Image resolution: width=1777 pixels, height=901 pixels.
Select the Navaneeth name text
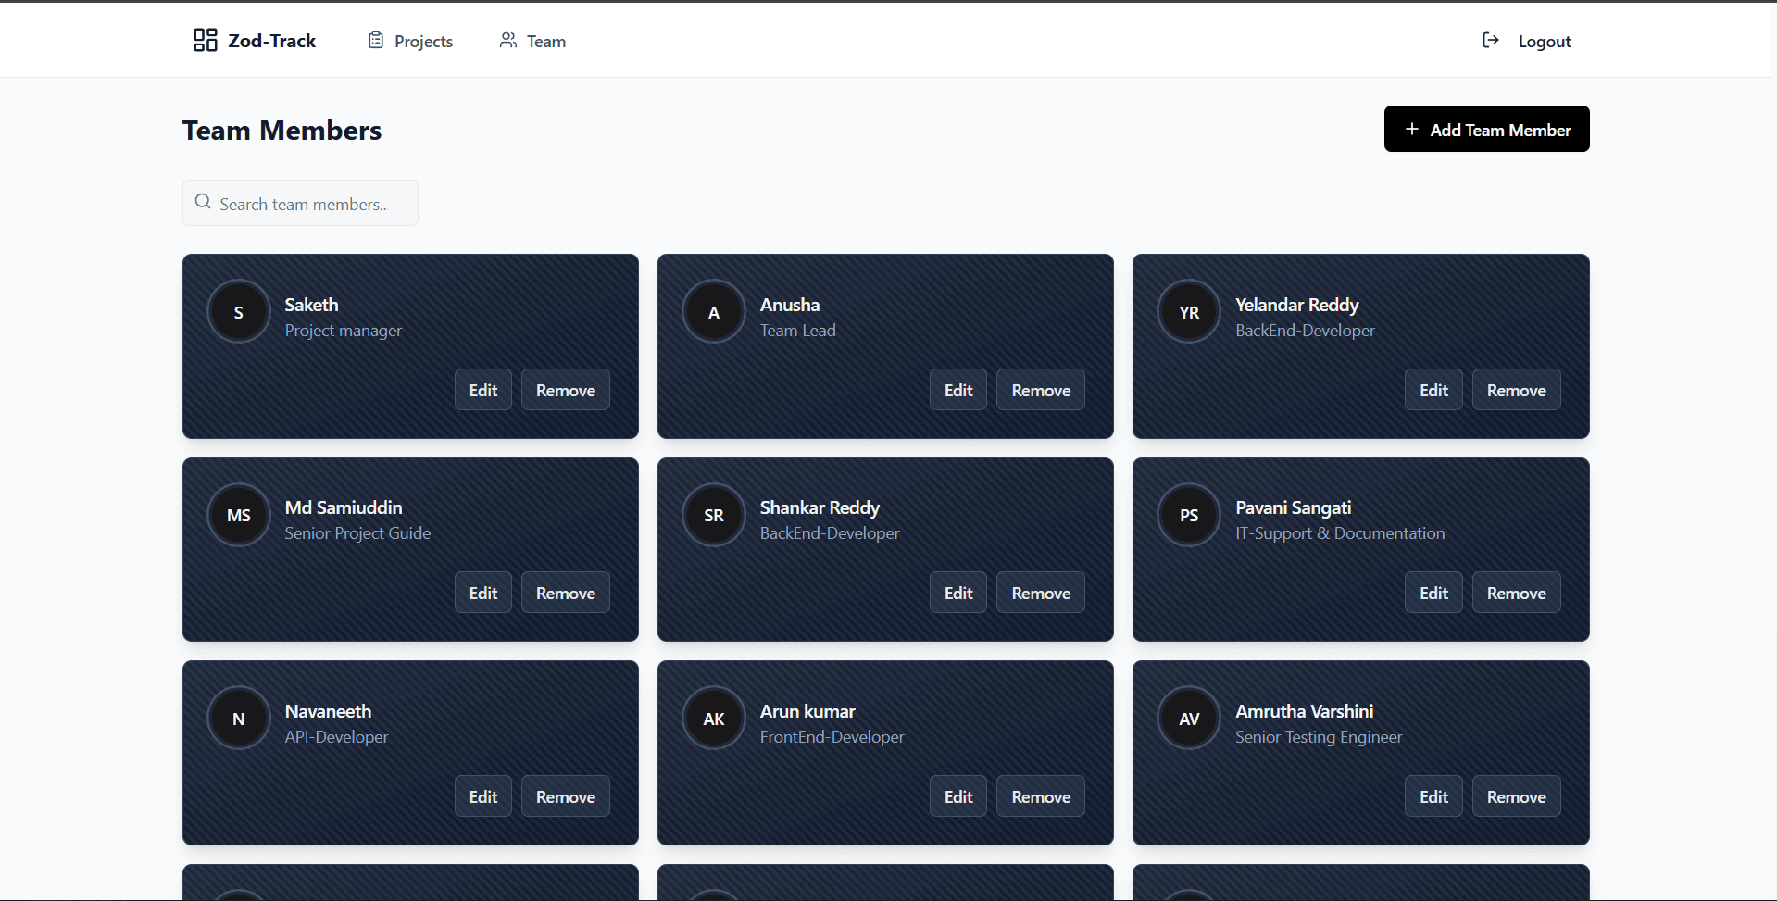tap(328, 711)
